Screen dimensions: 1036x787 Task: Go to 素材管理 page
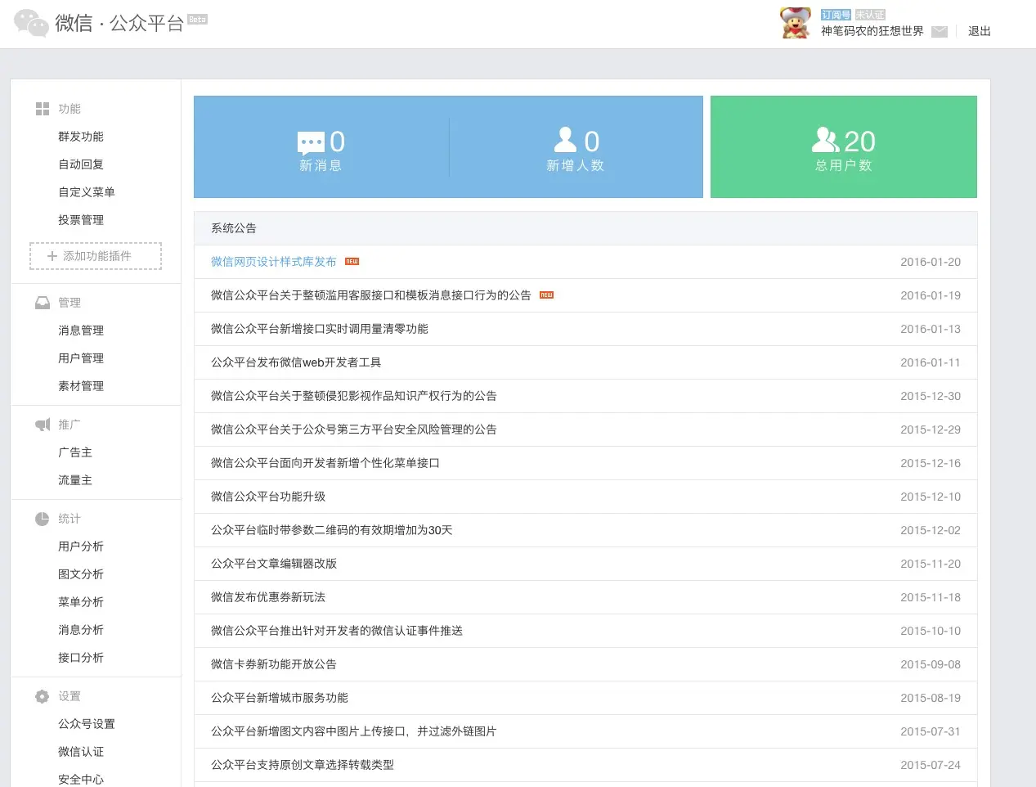[81, 386]
